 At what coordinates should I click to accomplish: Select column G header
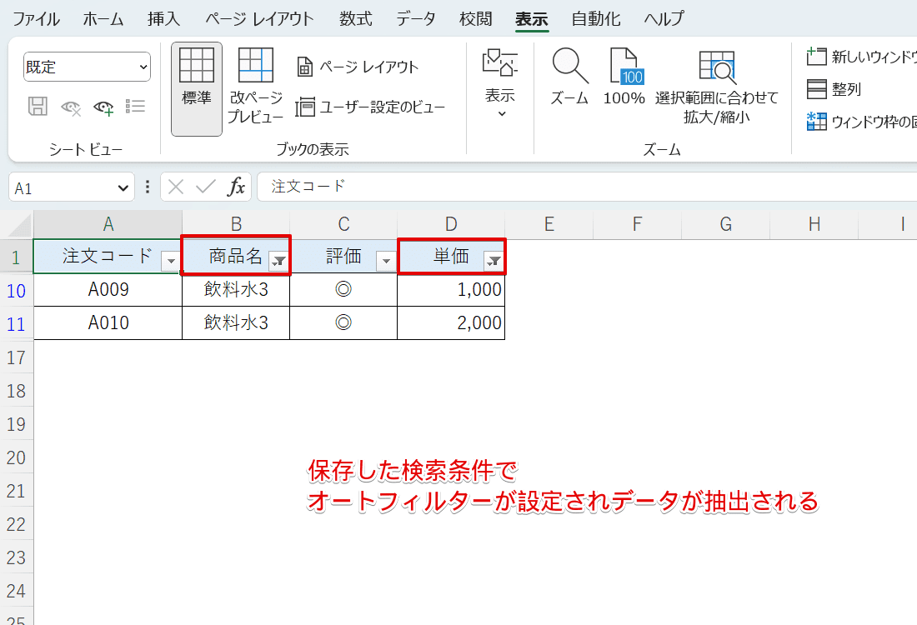[x=726, y=224]
